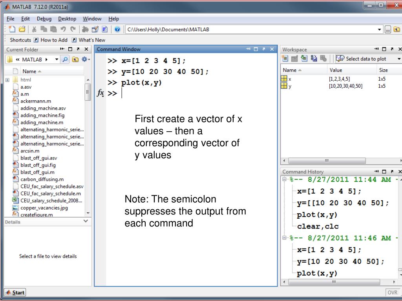Click the Command History horizontal scrollbar
Image resolution: width=402 pixels, height=301 pixels.
pyautogui.click(x=334, y=282)
